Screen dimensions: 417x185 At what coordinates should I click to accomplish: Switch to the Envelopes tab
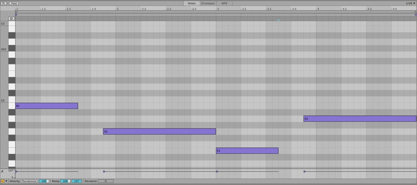(208, 3)
